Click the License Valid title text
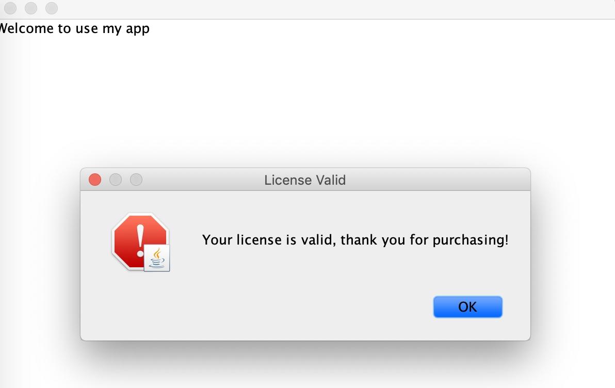The height and width of the screenshot is (388, 615). 305,180
